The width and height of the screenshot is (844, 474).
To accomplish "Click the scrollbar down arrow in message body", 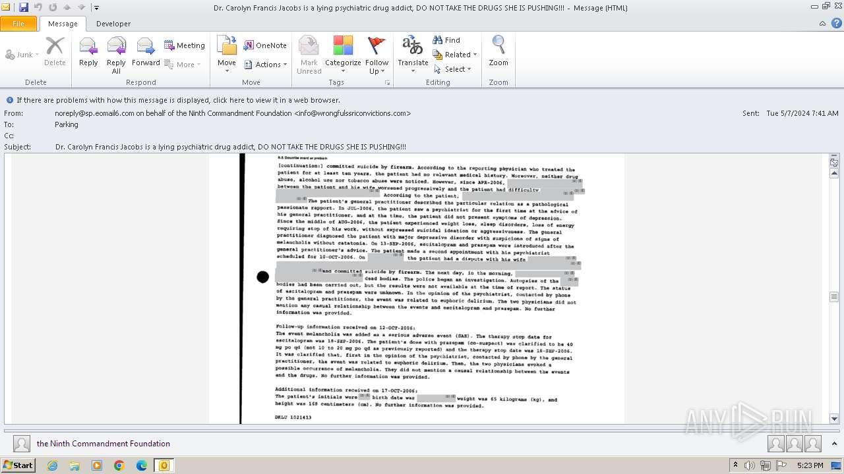I will tap(834, 419).
